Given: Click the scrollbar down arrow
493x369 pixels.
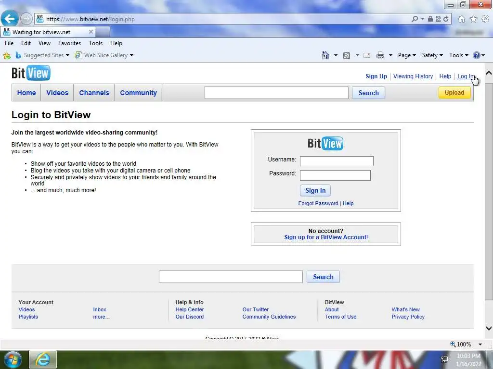Looking at the screenshot, I should [489, 328].
